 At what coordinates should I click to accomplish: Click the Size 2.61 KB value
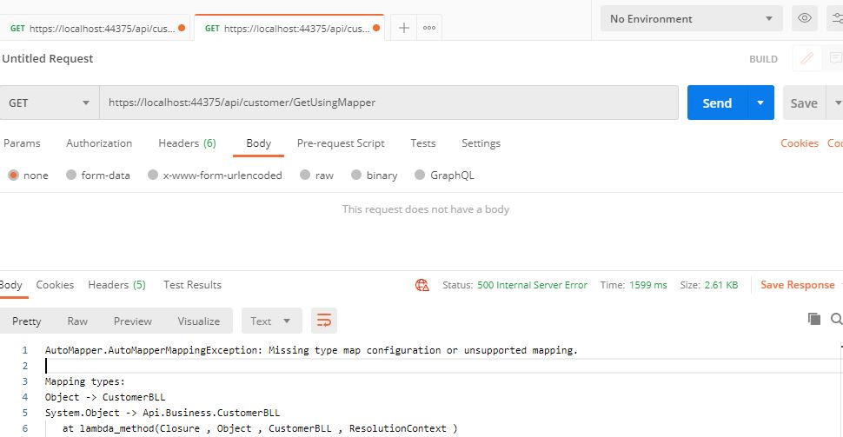pyautogui.click(x=721, y=285)
